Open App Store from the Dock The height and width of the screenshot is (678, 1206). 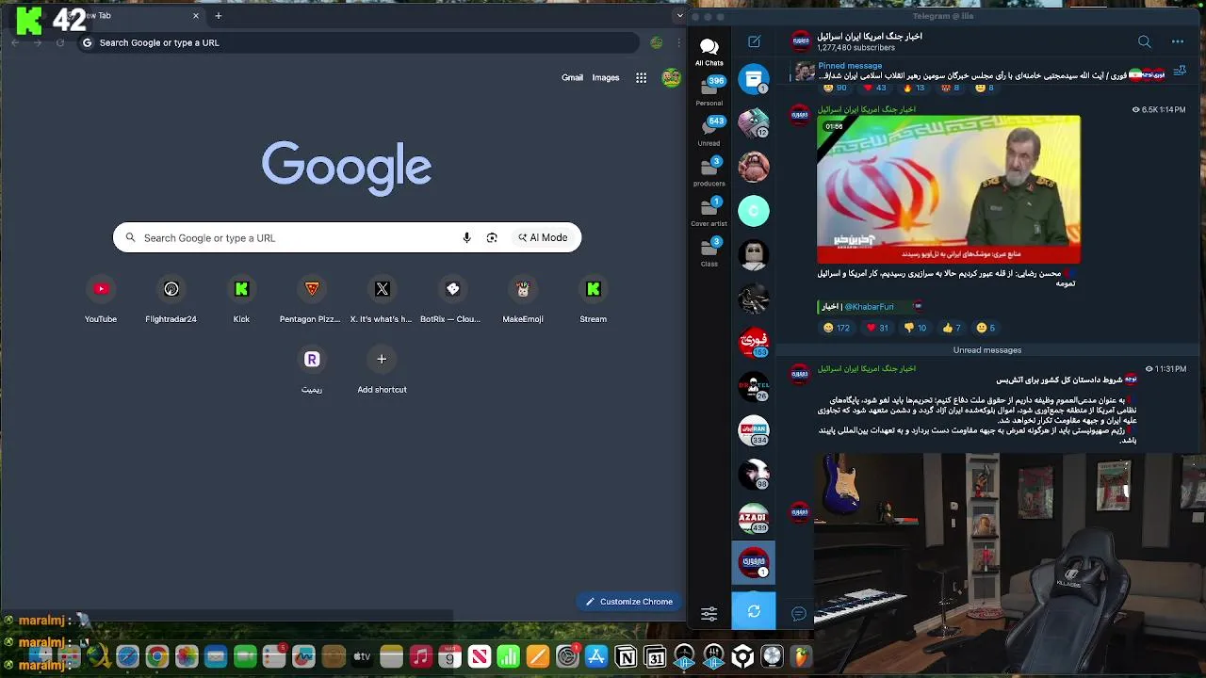(596, 657)
